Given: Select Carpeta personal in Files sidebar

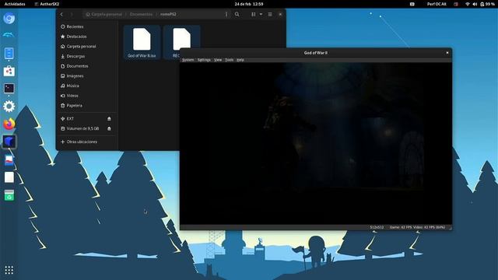Looking at the screenshot, I should 87,47.
